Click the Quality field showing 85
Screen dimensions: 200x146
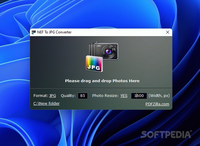[x=83, y=96]
